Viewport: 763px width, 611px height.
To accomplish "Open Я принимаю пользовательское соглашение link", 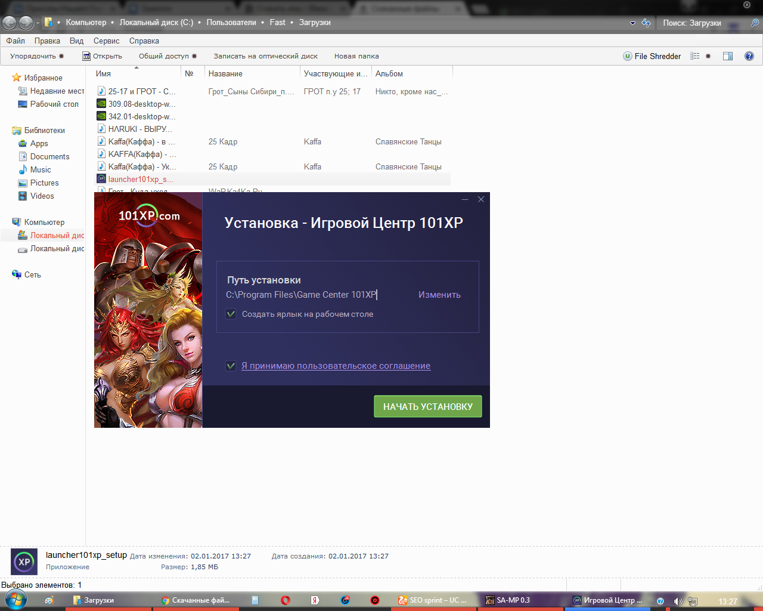I will pos(336,366).
